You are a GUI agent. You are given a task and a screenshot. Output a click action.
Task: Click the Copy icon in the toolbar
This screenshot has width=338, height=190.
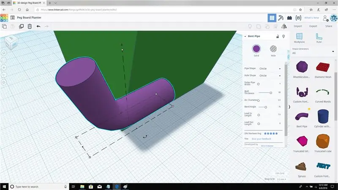(x=4, y=26)
